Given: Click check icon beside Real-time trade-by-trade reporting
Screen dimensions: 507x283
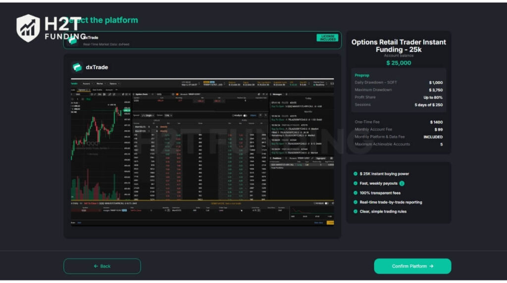Looking at the screenshot, I should click(x=355, y=202).
